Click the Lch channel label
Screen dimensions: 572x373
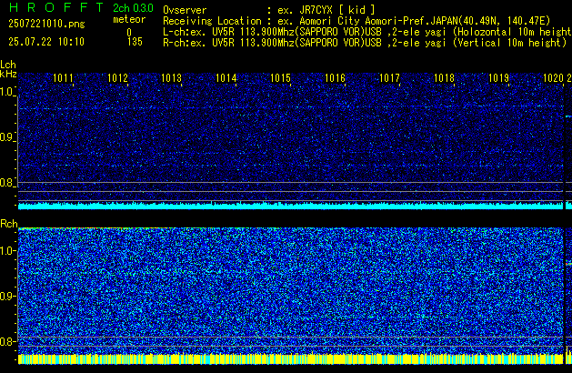pyautogui.click(x=8, y=65)
